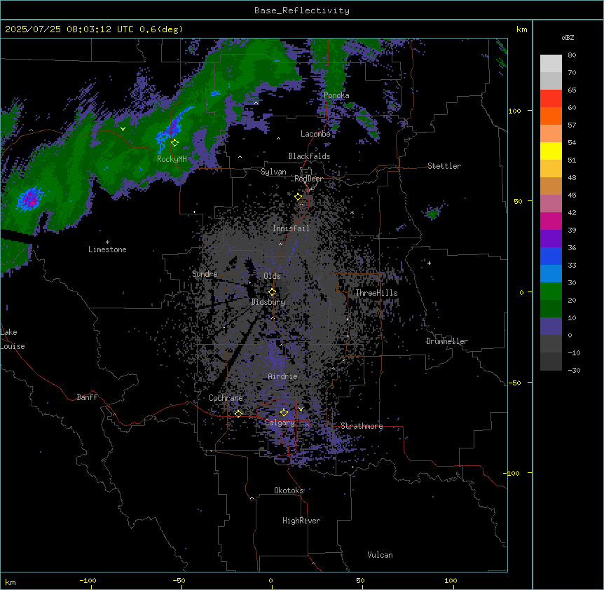Click the asterisk marker above Limestone label

(x=107, y=242)
